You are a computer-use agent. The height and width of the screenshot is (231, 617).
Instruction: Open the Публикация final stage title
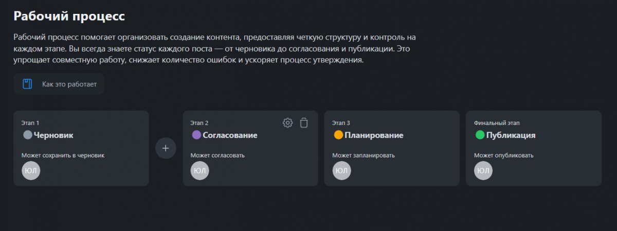click(x=511, y=135)
